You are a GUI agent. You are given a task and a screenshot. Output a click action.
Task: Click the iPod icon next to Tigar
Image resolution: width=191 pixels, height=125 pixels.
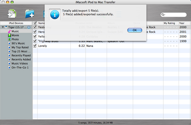pos(6,27)
